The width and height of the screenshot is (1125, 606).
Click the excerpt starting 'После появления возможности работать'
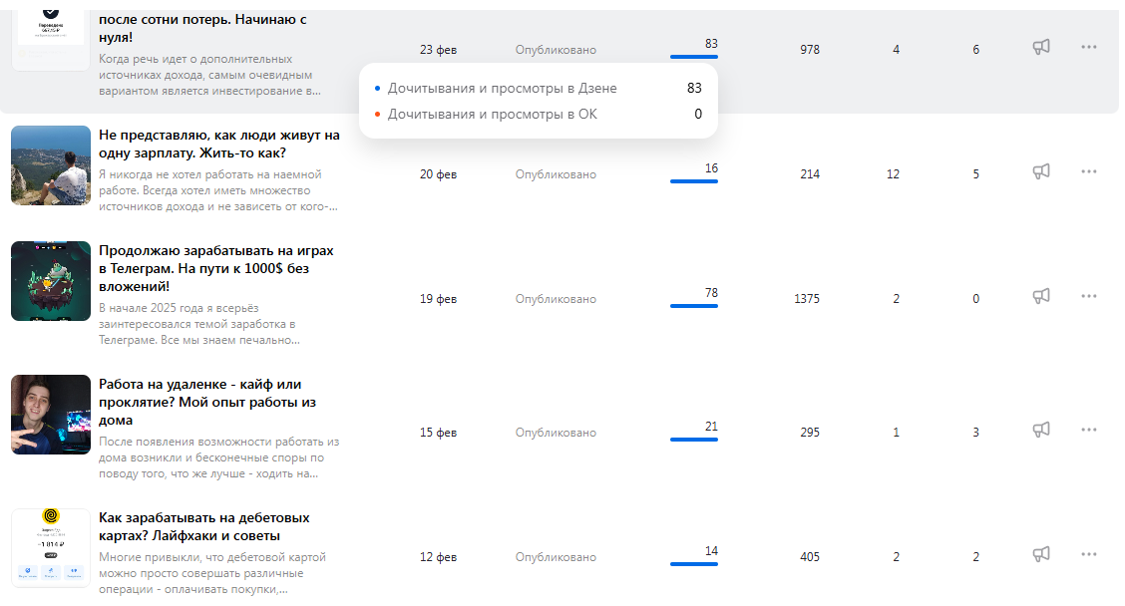tap(218, 457)
